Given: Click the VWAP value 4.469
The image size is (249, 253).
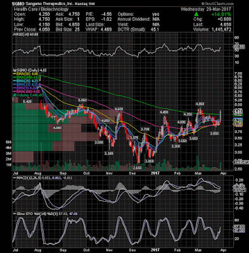Looking at the screenshot, I should [x=106, y=30].
